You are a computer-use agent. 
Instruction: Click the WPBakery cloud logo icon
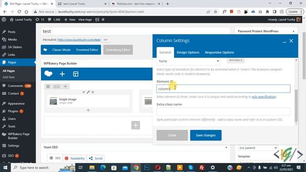48,74
